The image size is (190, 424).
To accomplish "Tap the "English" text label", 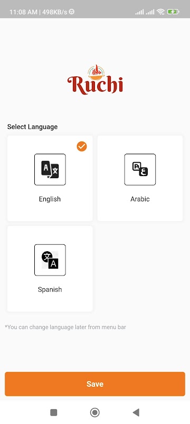I will 50,199.
